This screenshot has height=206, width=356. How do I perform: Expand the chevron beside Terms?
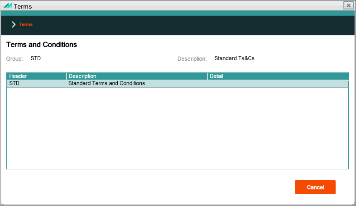pyautogui.click(x=14, y=24)
